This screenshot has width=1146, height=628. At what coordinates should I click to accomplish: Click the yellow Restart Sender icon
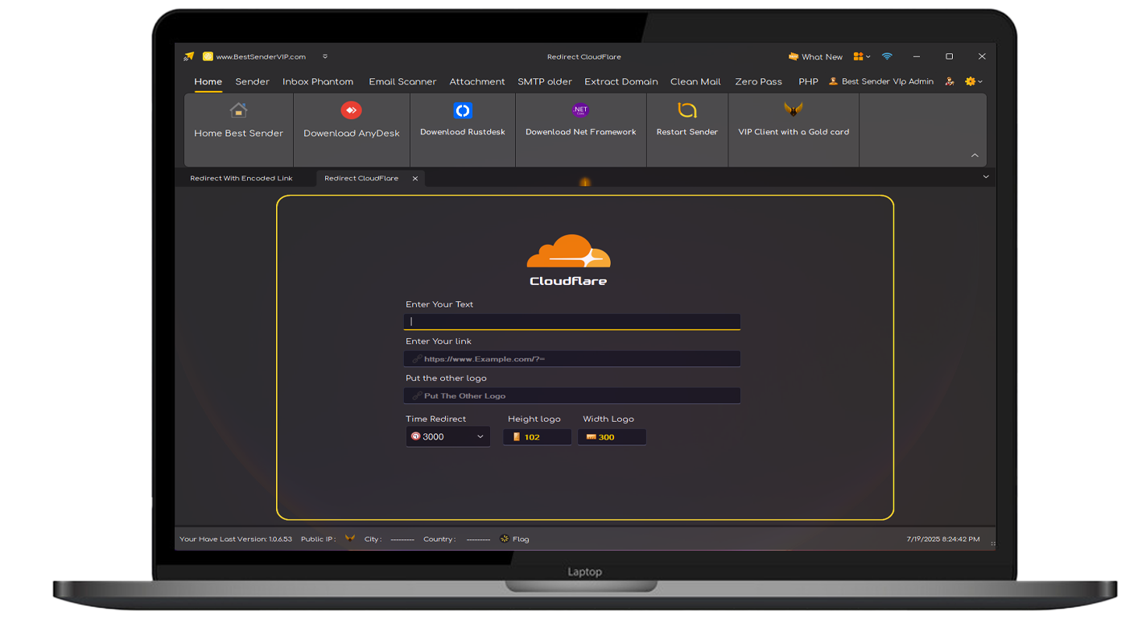point(686,110)
